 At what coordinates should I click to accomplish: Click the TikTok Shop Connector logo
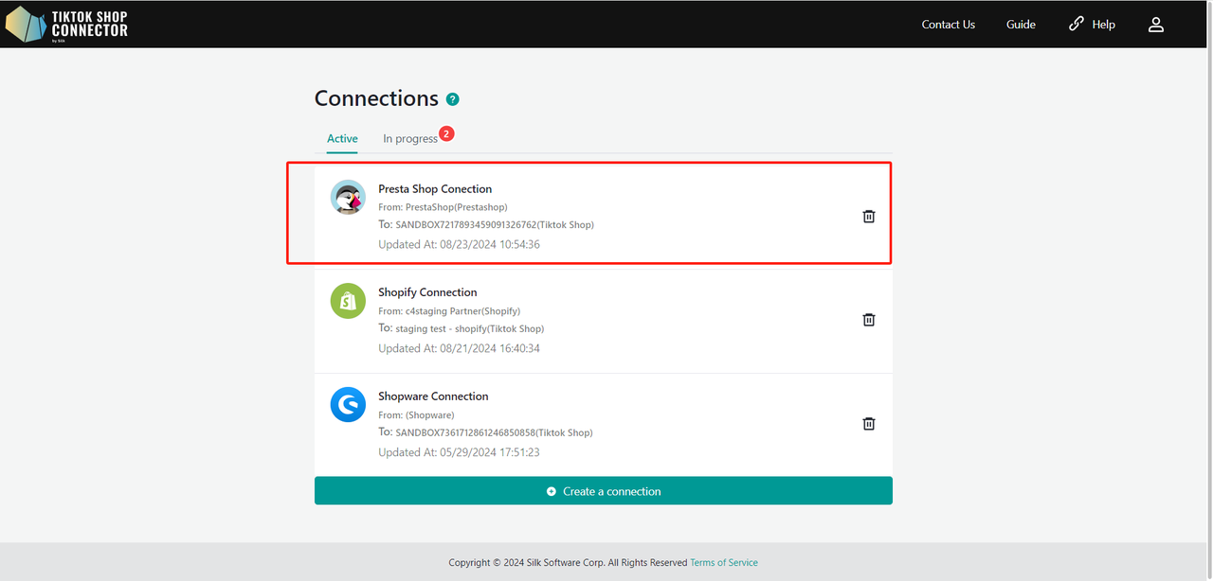tap(66, 25)
